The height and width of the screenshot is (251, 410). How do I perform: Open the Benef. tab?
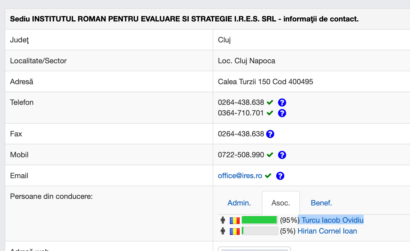[321, 203]
